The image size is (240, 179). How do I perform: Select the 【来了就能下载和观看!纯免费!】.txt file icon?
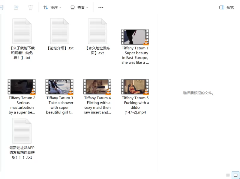[x=22, y=31]
